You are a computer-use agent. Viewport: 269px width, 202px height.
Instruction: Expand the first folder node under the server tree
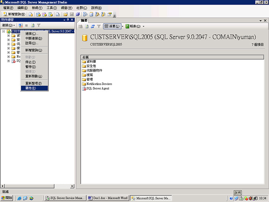pyautogui.click(x=8, y=35)
